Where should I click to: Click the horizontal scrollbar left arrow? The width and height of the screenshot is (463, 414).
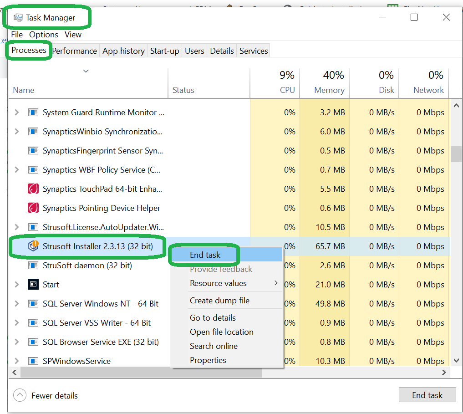pos(14,373)
